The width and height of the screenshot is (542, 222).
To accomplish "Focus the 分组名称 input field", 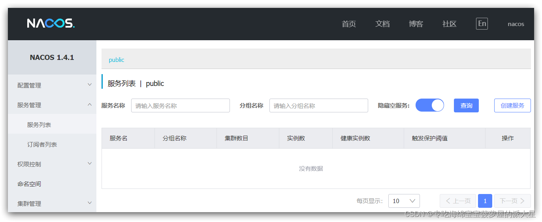I will point(319,105).
